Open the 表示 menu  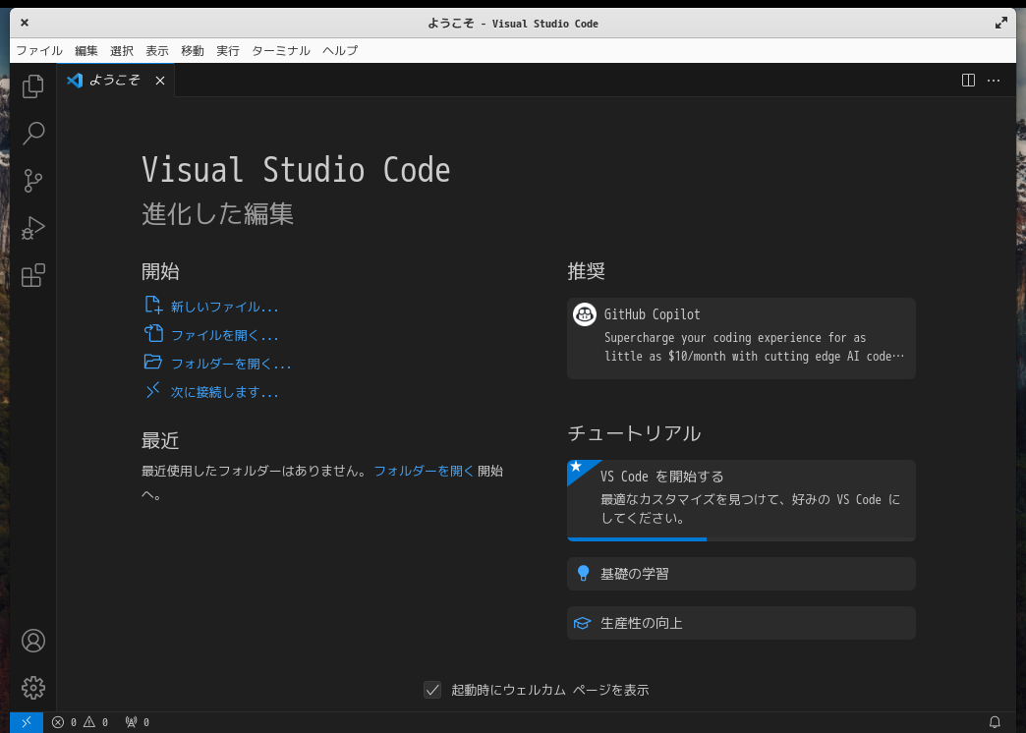157,50
